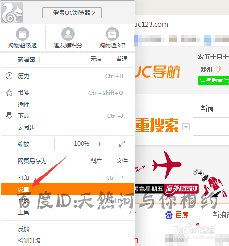Save the webpage as 文件
The width and height of the screenshot is (229, 246).
pyautogui.click(x=122, y=161)
